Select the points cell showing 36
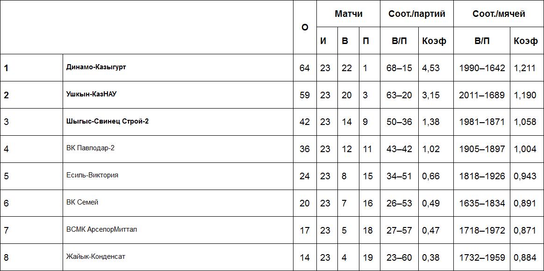 click(x=305, y=149)
